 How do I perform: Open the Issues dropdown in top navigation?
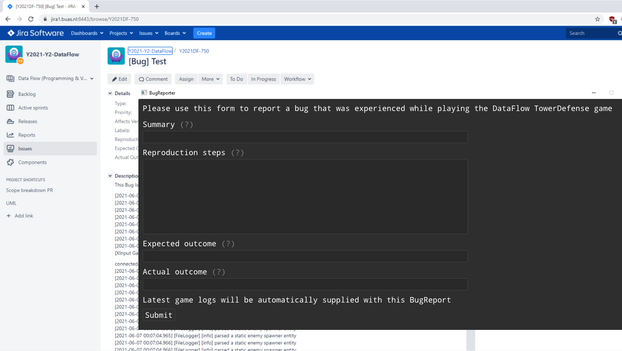tap(149, 33)
